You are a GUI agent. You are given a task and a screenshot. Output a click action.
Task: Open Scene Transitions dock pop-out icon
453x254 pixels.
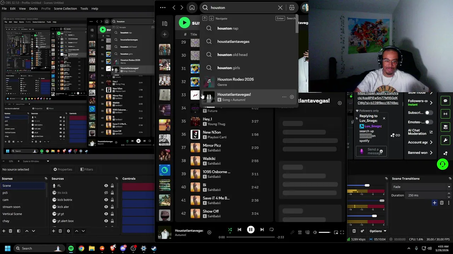(450, 179)
